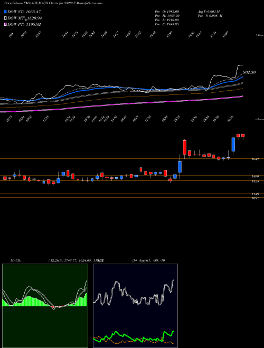This screenshot has width=264, height=348.
Task: Click the Pre C: 1943.05 value
Action: click(x=167, y=24)
